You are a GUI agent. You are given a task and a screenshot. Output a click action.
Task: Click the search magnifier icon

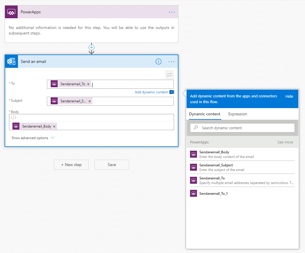point(196,128)
